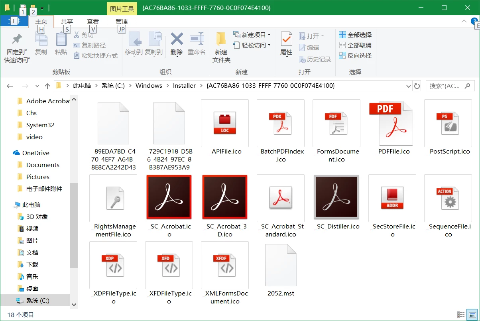Viewport: 480px width, 321px height.
Task: Click 历史记录 history button
Action: (315, 59)
